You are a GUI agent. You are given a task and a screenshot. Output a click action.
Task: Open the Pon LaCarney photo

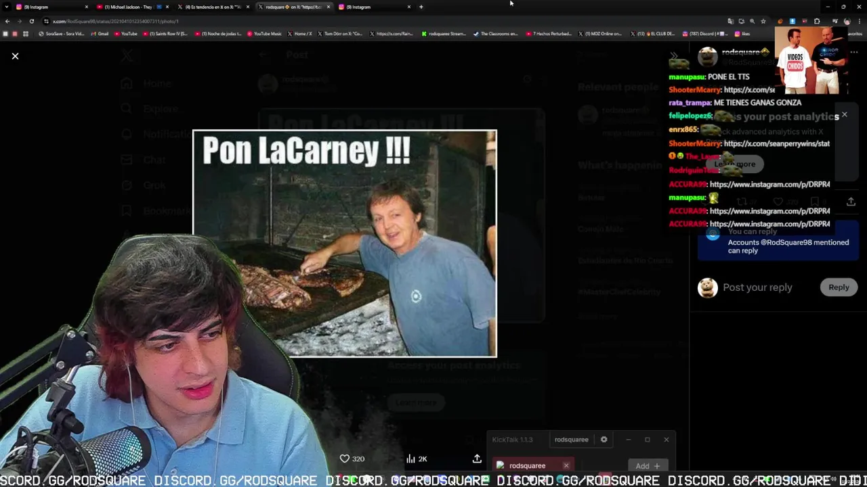pyautogui.click(x=345, y=243)
